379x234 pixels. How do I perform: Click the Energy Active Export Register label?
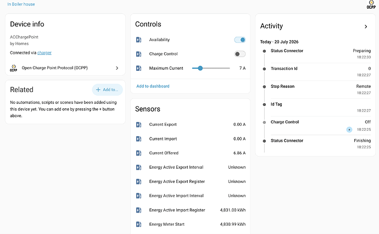coord(177,182)
